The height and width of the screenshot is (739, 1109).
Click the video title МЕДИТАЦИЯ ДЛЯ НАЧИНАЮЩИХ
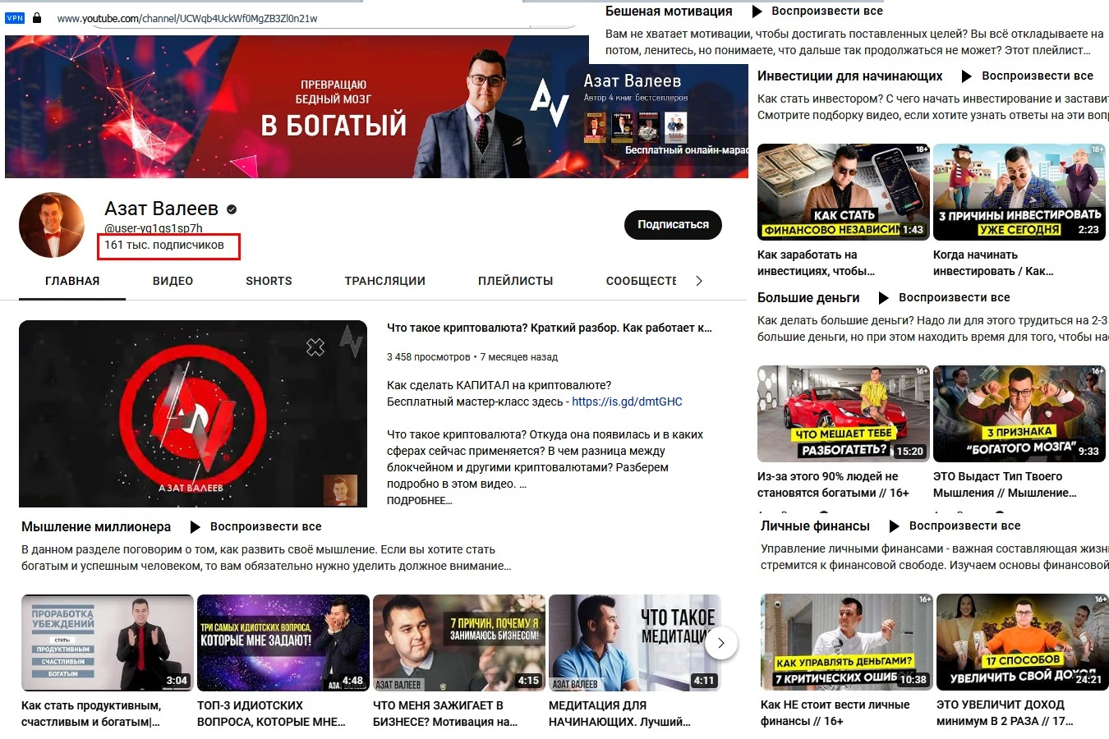[x=619, y=714]
